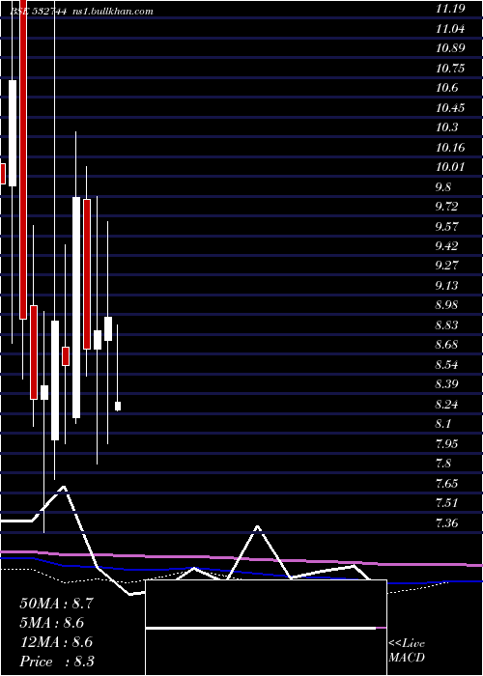Click the 8.1 price axis label
483x676 pixels.
point(443,424)
